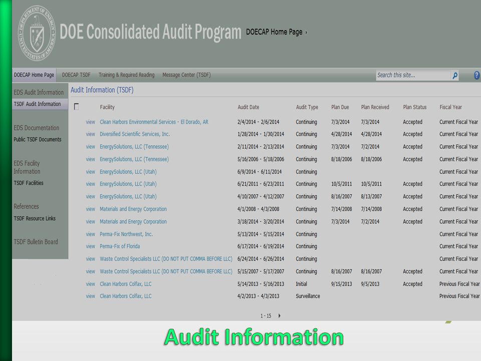
Task: Open EnergySolutions, LLC (Tennessee) audited 5/16/2006
Action: tap(134, 159)
